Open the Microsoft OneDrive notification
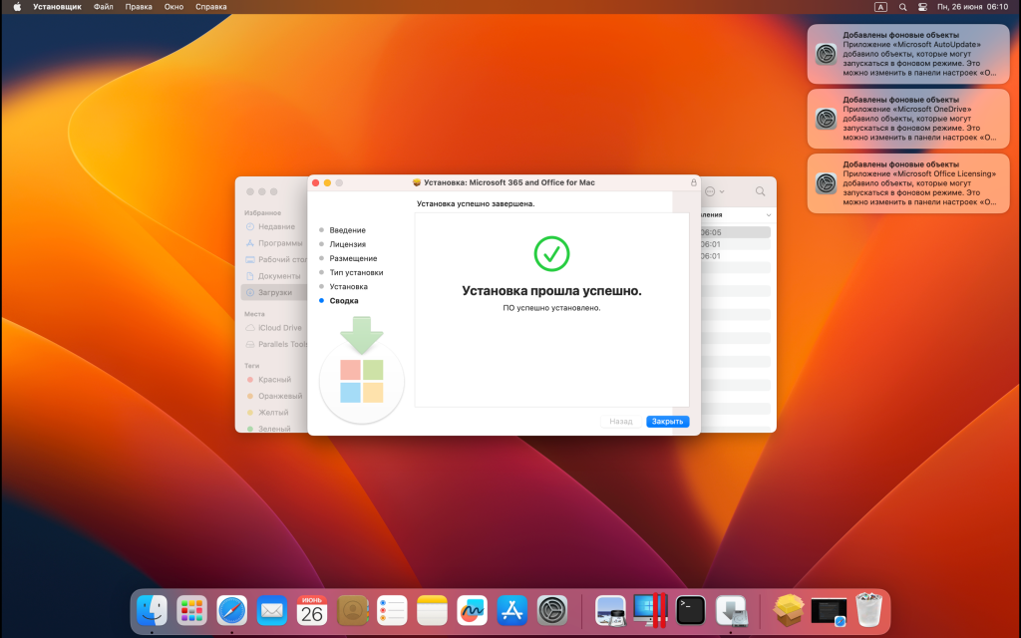This screenshot has width=1021, height=638. pyautogui.click(x=908, y=119)
